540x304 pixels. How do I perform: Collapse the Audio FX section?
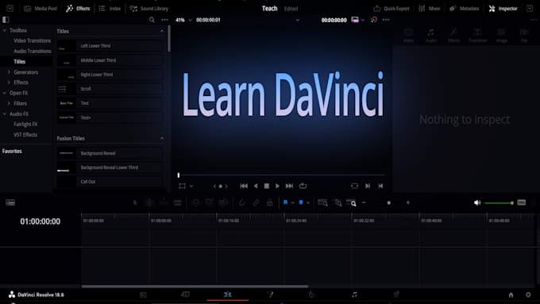5,114
